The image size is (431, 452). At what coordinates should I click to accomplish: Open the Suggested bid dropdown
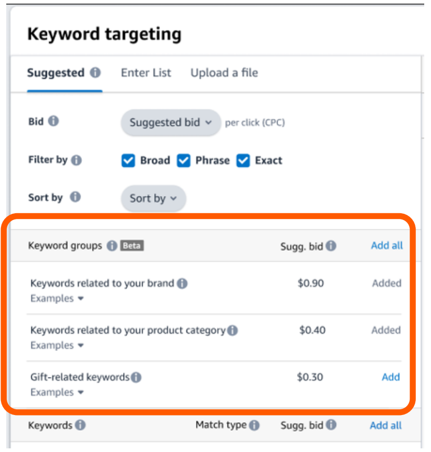click(171, 123)
